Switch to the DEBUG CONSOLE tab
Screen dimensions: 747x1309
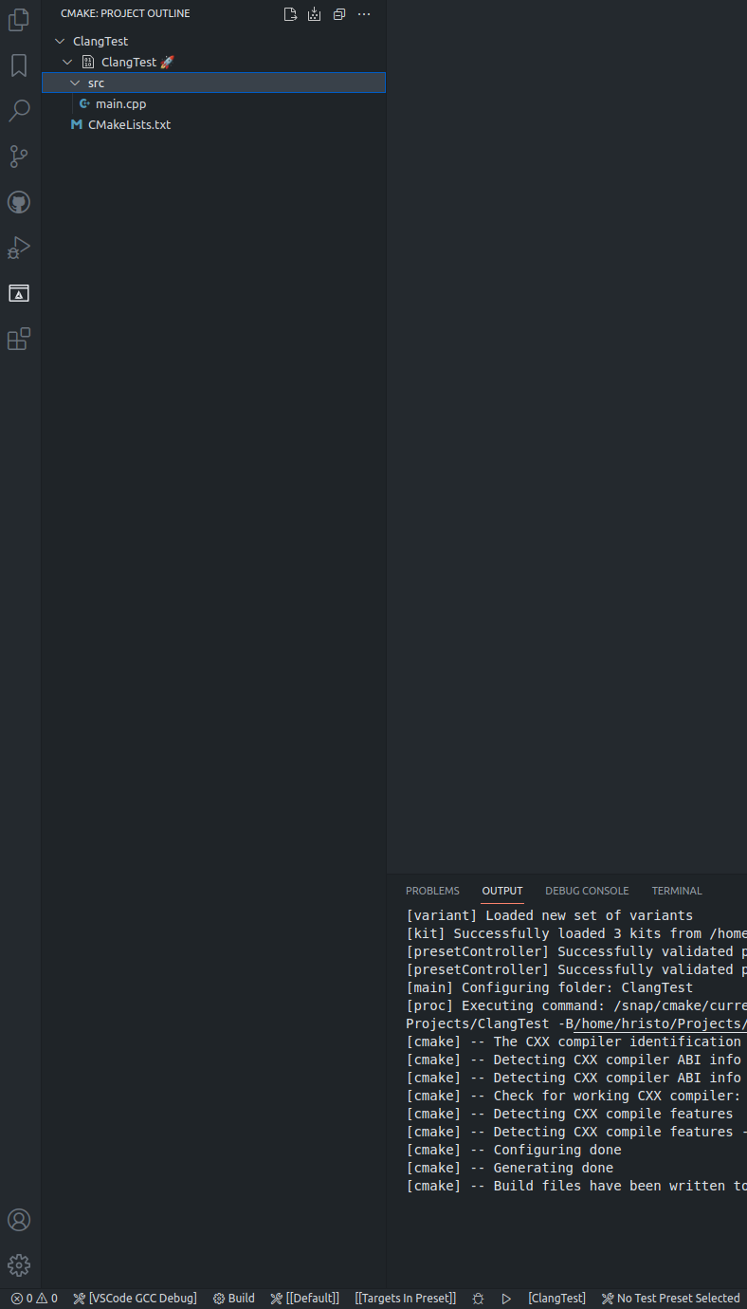(587, 891)
